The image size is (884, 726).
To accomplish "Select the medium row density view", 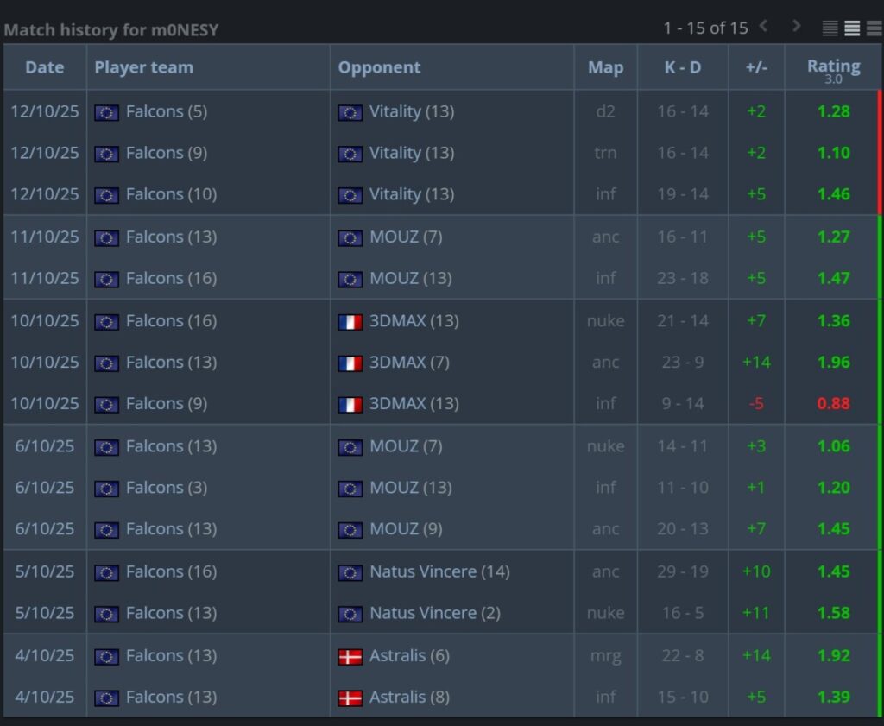I will [852, 28].
